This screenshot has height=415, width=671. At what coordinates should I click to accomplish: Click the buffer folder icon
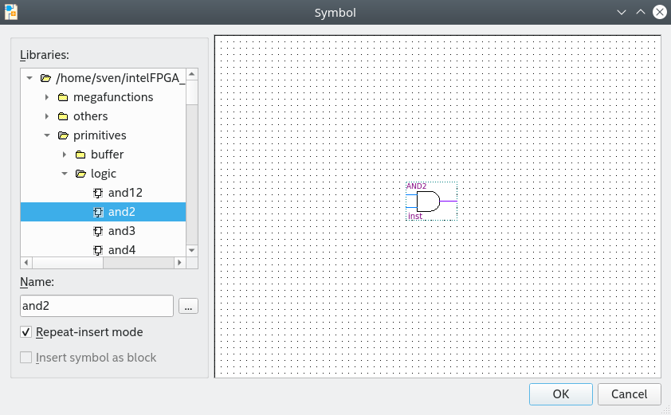80,155
